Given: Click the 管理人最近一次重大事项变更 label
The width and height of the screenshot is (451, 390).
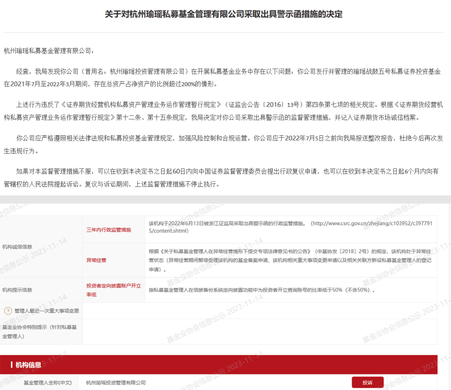Looking at the screenshot, I should click(x=47, y=311).
